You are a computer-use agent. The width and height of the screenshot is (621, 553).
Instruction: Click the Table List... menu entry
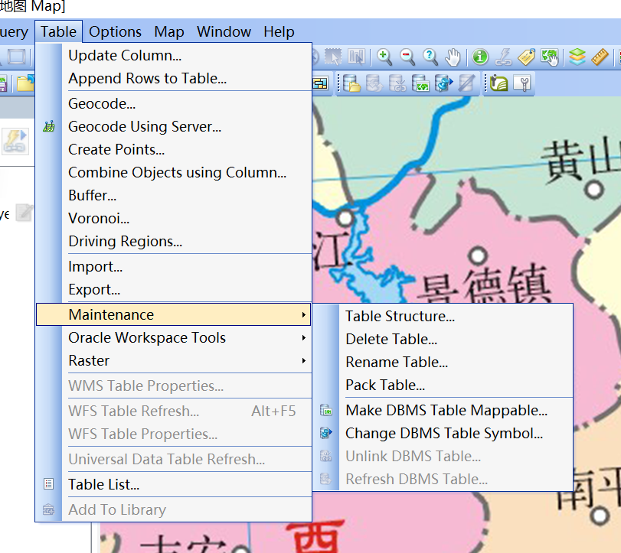pos(174,485)
